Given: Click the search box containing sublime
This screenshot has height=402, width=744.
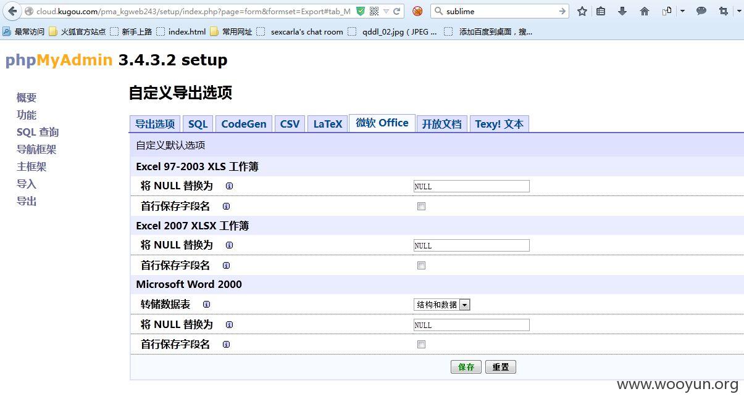Looking at the screenshot, I should pyautogui.click(x=500, y=11).
